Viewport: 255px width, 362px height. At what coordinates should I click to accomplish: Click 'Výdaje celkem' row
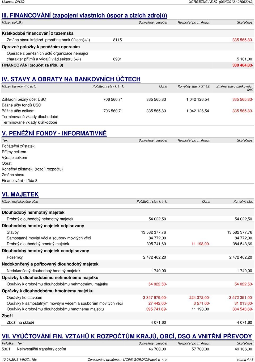(14, 157)
